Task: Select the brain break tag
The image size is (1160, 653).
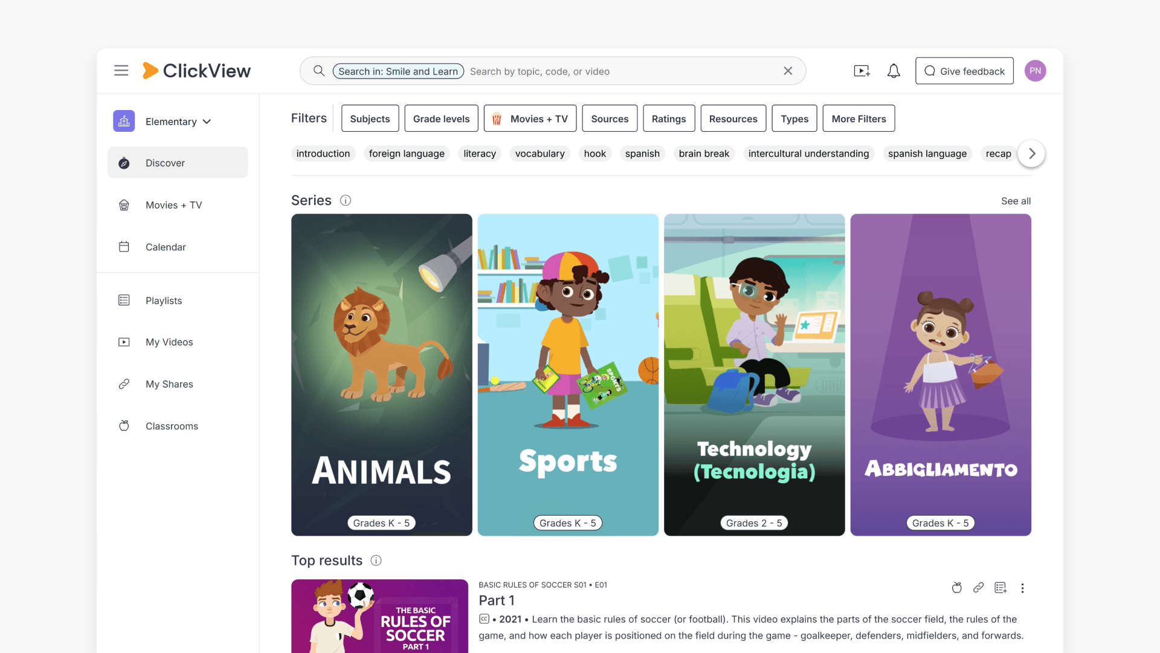Action: pos(704,154)
